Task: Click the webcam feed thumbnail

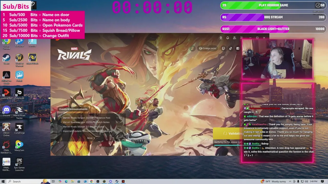Action: tap(277, 59)
